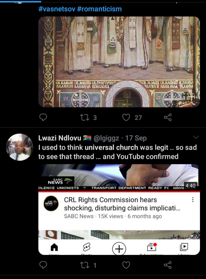Image resolution: width=206 pixels, height=279 pixels.
Task: Tap YouTube create plus icon
Action: [x=119, y=249]
